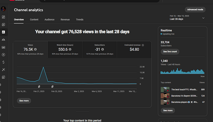This screenshot has width=213, height=122.
Task: Click the Estimated revenue clock info icon
Action: 143,45
